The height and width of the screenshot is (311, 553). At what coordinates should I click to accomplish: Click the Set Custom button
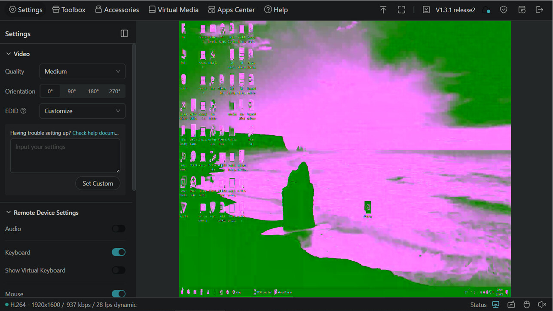click(x=98, y=183)
